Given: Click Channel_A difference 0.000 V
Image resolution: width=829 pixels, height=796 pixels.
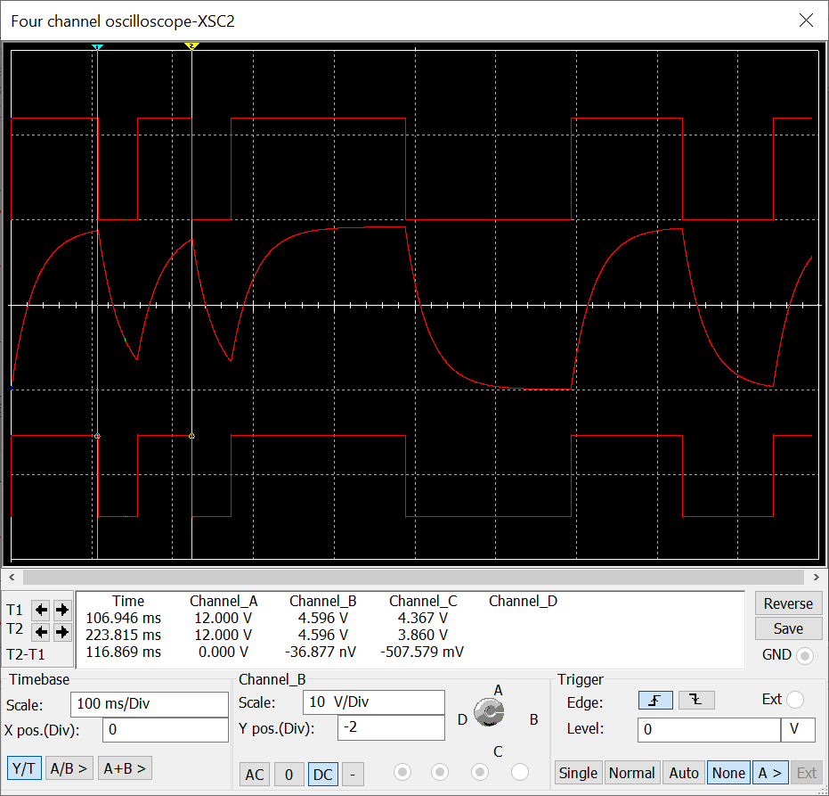Looking at the screenshot, I should point(224,652).
